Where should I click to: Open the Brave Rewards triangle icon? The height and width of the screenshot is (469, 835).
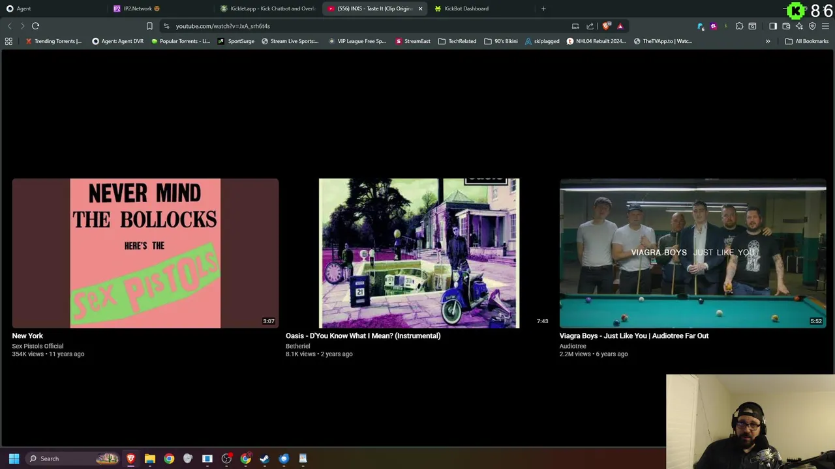[620, 26]
